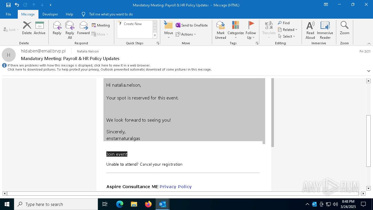Expand the Quick Steps gallery
This screenshot has width=373, height=210.
(x=155, y=36)
